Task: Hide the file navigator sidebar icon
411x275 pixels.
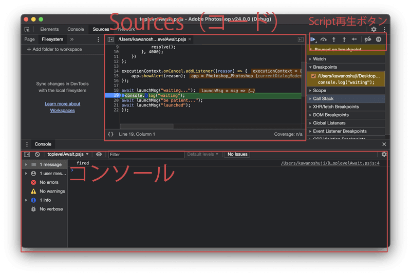Action: tap(110, 39)
